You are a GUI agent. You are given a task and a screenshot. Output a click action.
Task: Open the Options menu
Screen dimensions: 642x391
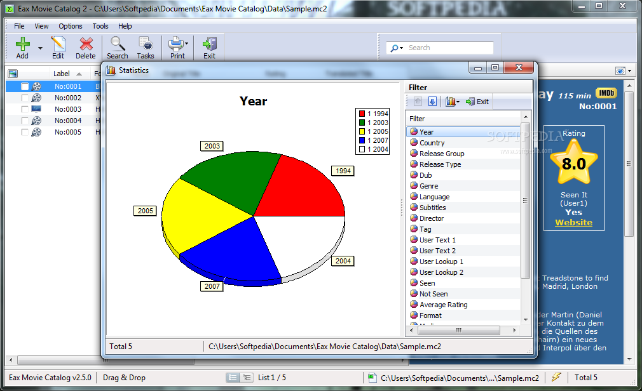click(71, 26)
